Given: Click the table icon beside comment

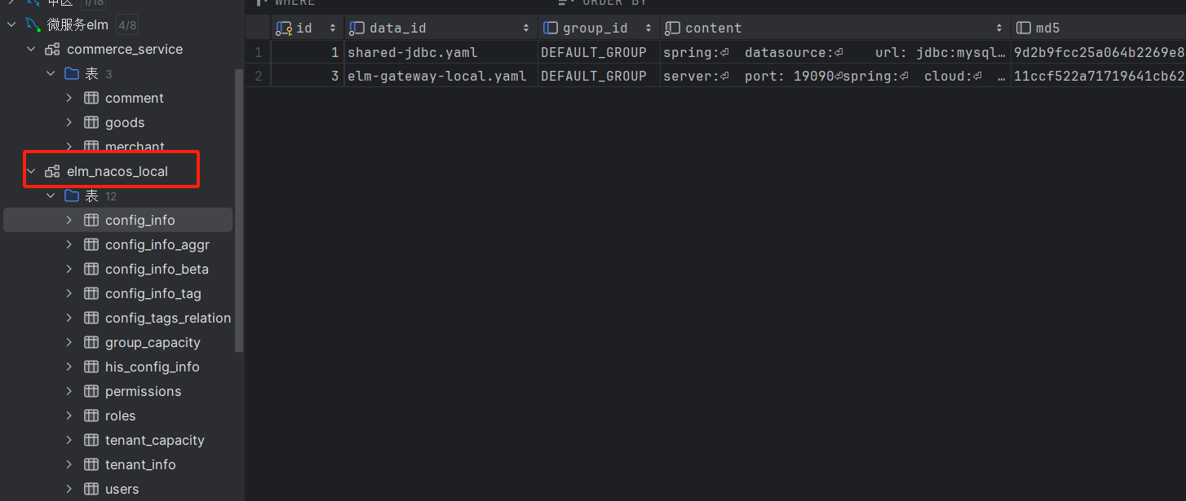Looking at the screenshot, I should tap(91, 98).
